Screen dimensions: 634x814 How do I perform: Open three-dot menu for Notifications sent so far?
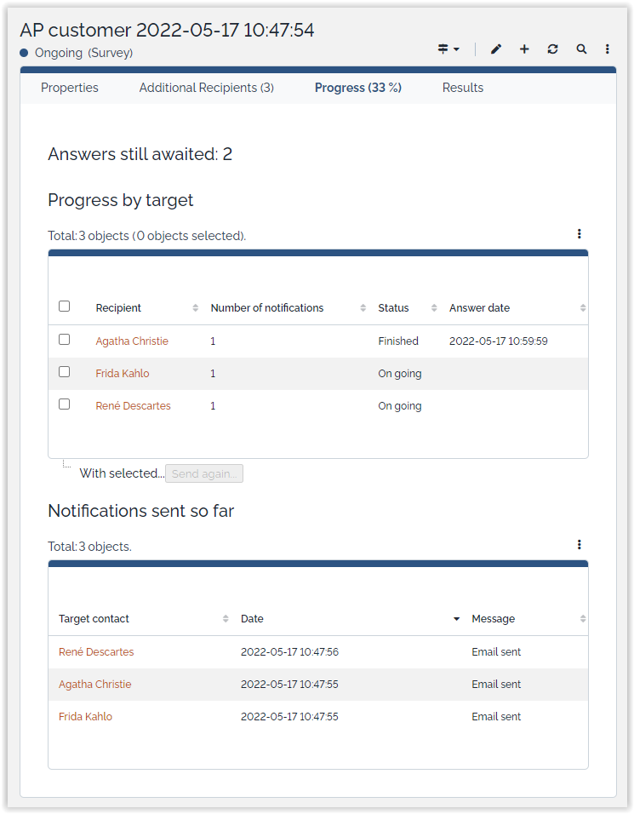click(580, 545)
